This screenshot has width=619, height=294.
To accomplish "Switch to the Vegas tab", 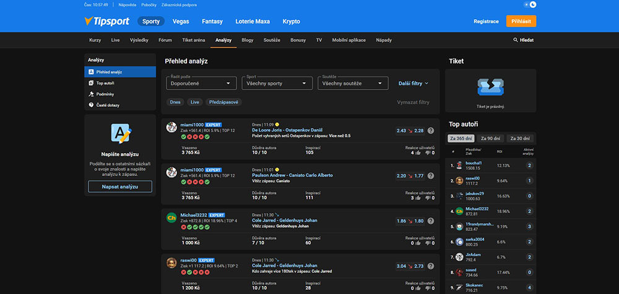I will [x=181, y=21].
